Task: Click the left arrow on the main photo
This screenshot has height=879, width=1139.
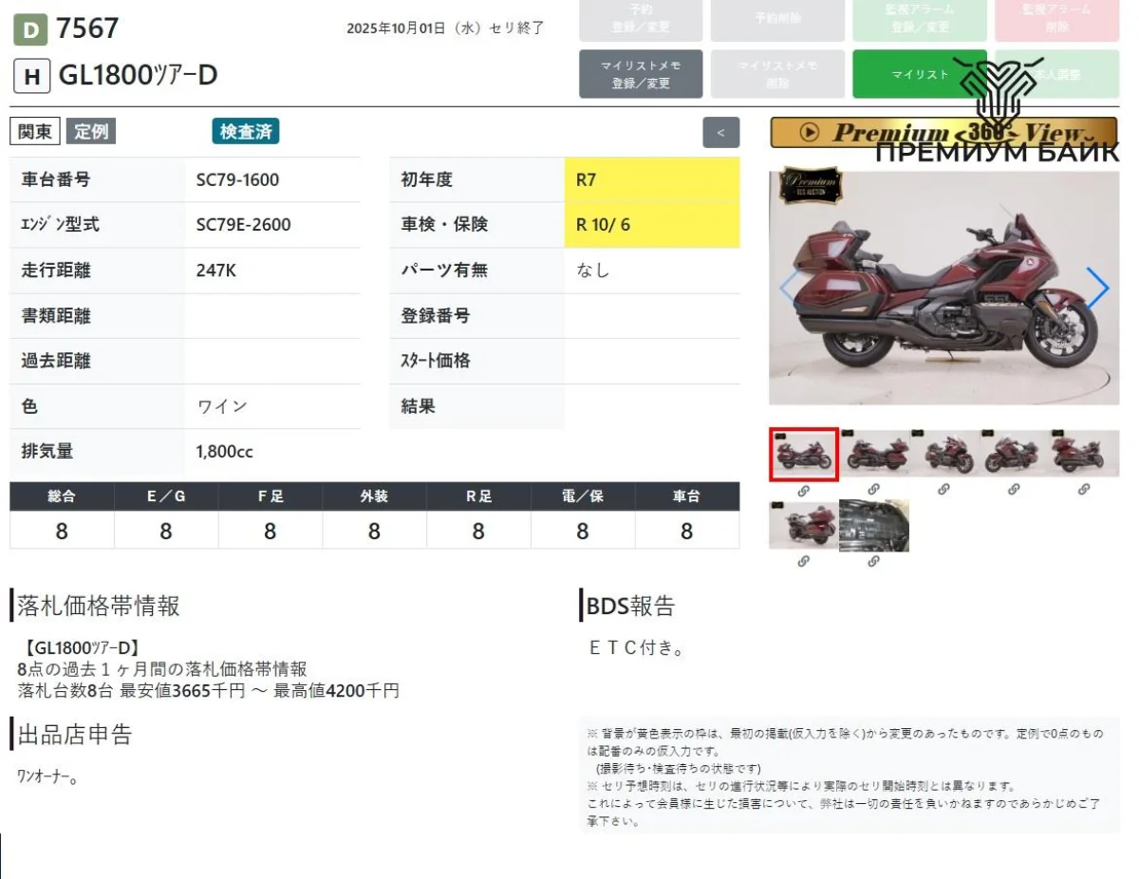Action: 789,289
